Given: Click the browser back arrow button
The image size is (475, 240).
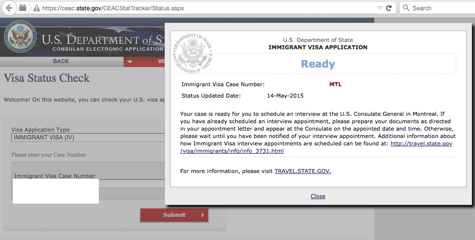Looking at the screenshot, I should point(9,8).
